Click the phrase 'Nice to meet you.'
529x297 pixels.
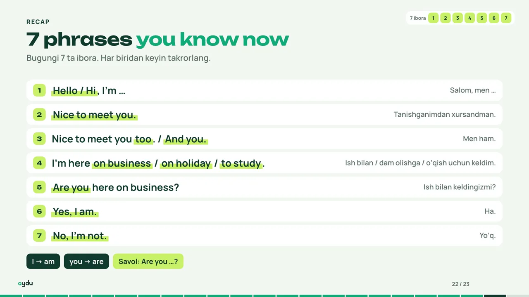[x=95, y=115]
